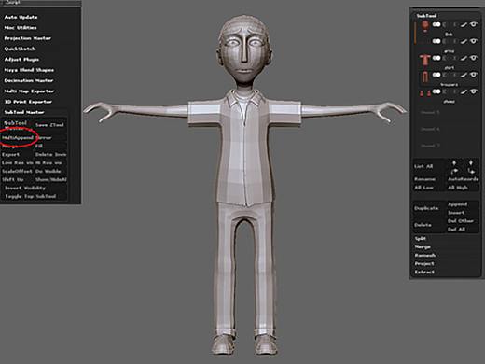Select the shirt subtool thumbnail

pyautogui.click(x=424, y=60)
